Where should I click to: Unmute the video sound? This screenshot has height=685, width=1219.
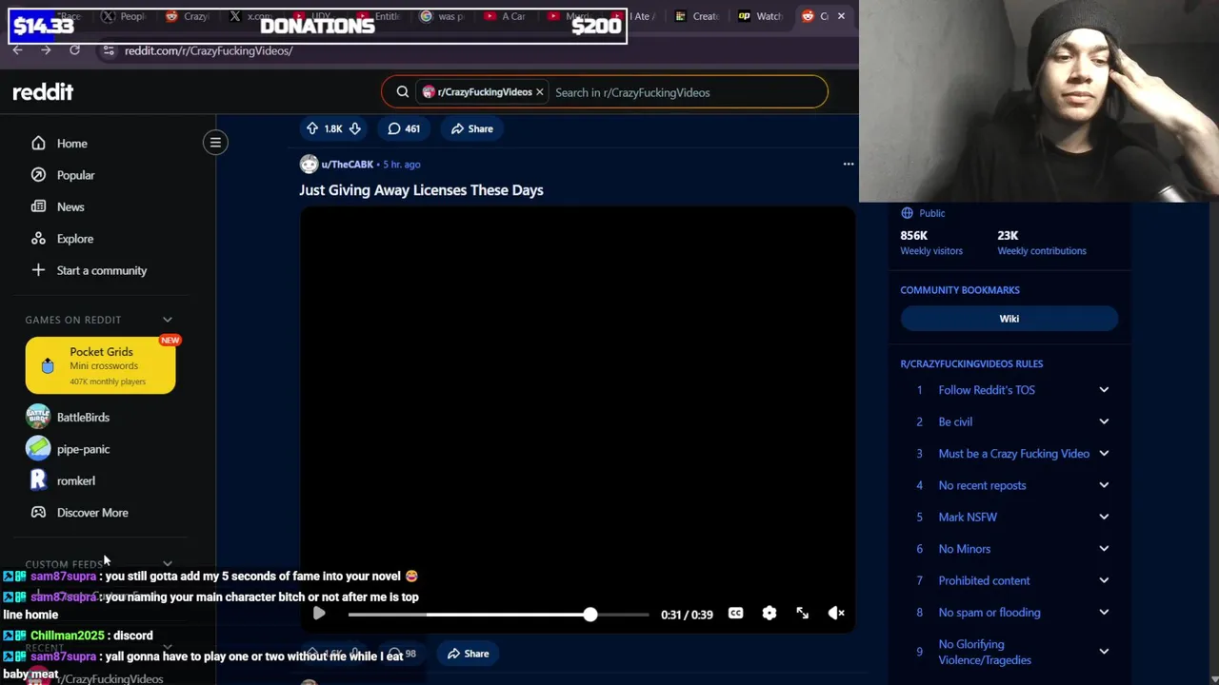[836, 614]
